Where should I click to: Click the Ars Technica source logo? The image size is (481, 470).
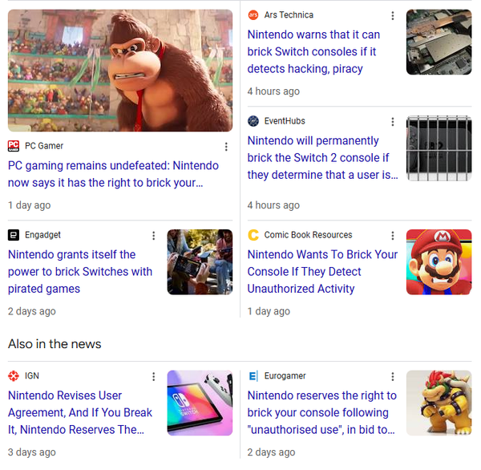(x=253, y=15)
